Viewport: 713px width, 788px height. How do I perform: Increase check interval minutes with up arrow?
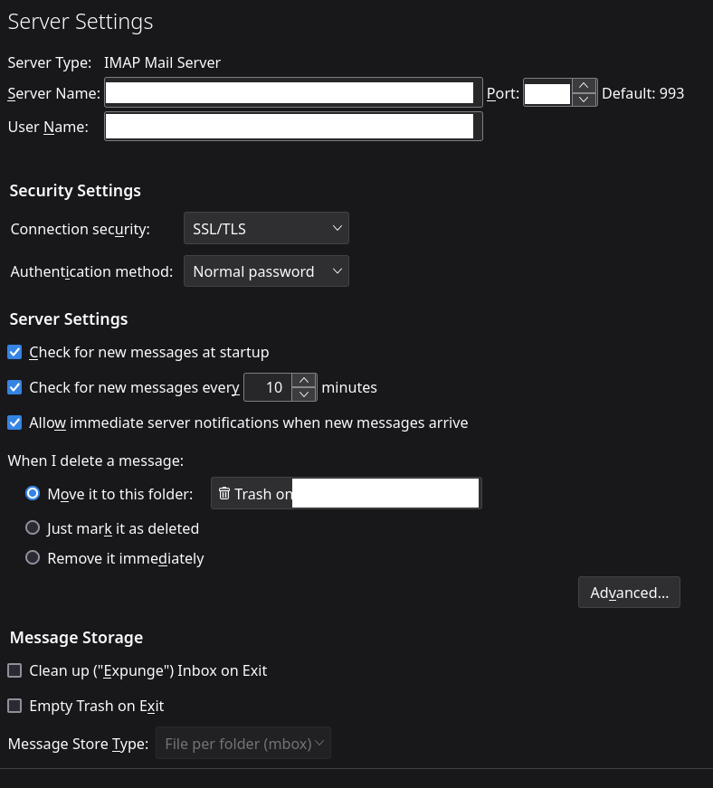[x=304, y=380]
